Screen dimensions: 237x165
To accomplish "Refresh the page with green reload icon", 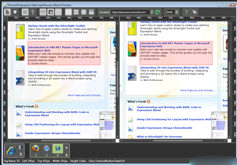I will (158, 12).
